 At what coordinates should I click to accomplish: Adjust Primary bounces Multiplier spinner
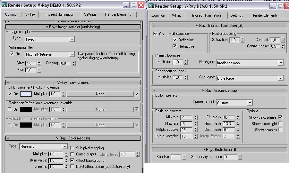pos(186,62)
